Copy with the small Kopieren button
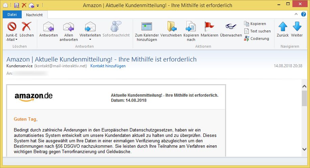The image size is (310, 168). pyautogui.click(x=255, y=24)
